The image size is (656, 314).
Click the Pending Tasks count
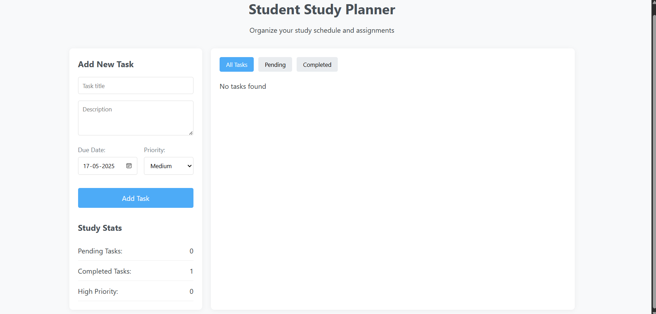191,251
